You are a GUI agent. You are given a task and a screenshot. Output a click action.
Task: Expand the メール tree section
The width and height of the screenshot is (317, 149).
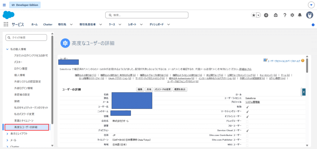click(x=7, y=140)
